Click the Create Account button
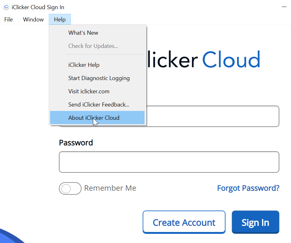 (x=184, y=222)
